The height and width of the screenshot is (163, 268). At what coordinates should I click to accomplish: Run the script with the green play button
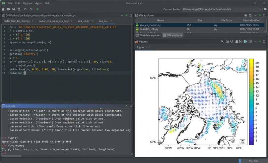point(38,9)
